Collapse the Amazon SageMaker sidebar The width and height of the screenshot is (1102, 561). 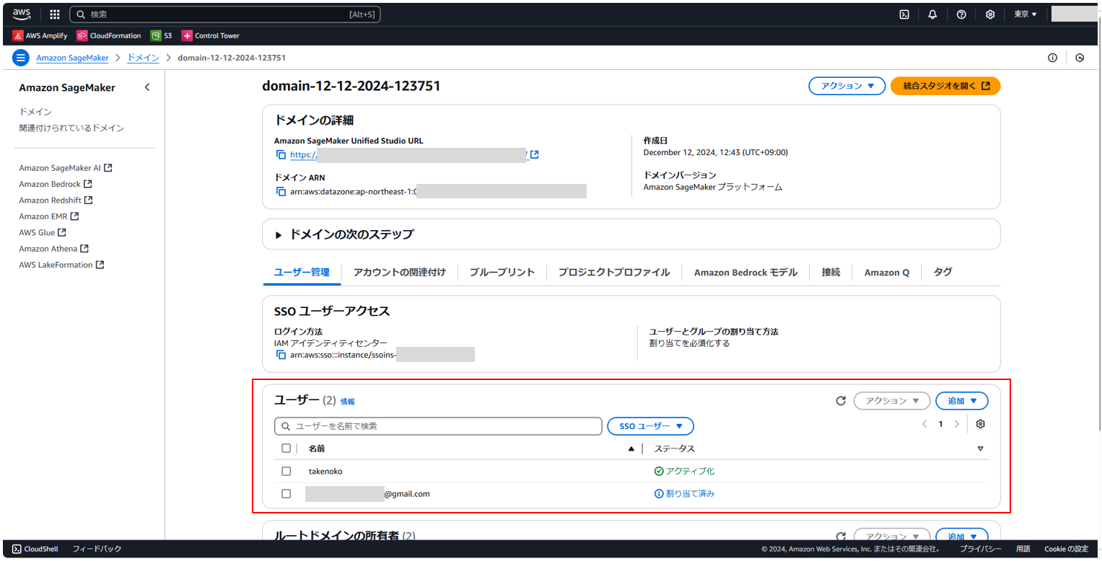[147, 87]
